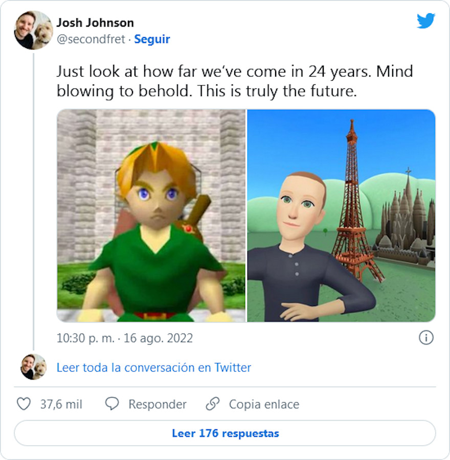Viewport: 450px width, 460px height.
Task: Open the tweet info circle icon
Action: click(x=426, y=338)
